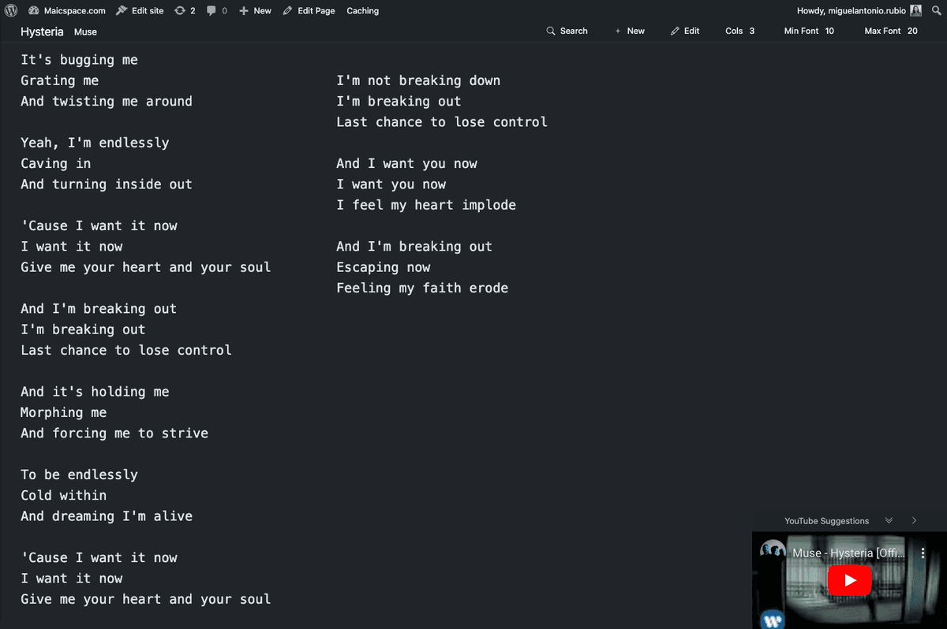Screen dimensions: 947x629
Task: Open the YouTube video three-dot menu
Action: click(923, 553)
